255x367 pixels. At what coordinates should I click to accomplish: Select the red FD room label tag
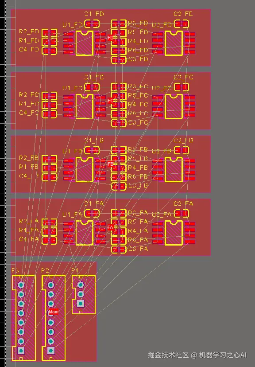(111, 38)
